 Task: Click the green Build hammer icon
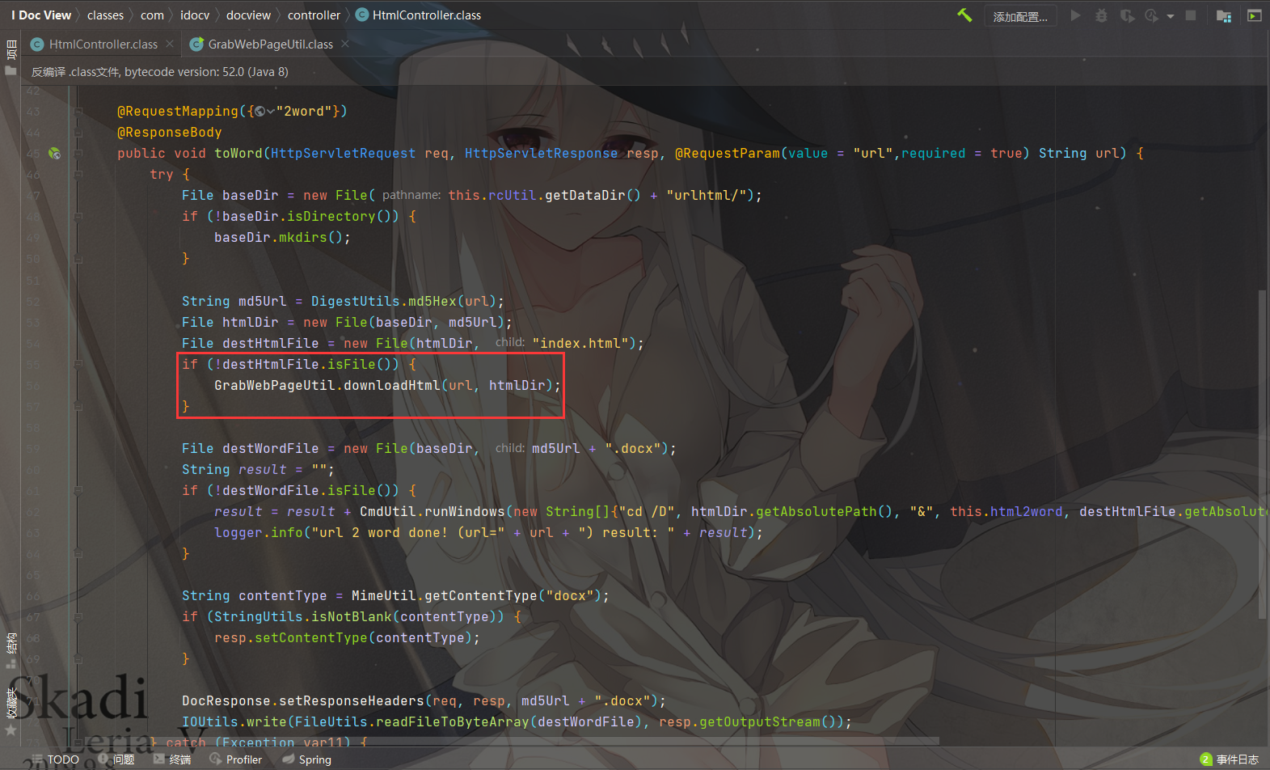click(964, 15)
